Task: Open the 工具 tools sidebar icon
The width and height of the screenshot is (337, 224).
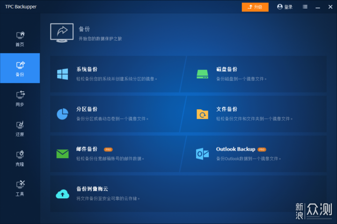Action: click(x=20, y=184)
